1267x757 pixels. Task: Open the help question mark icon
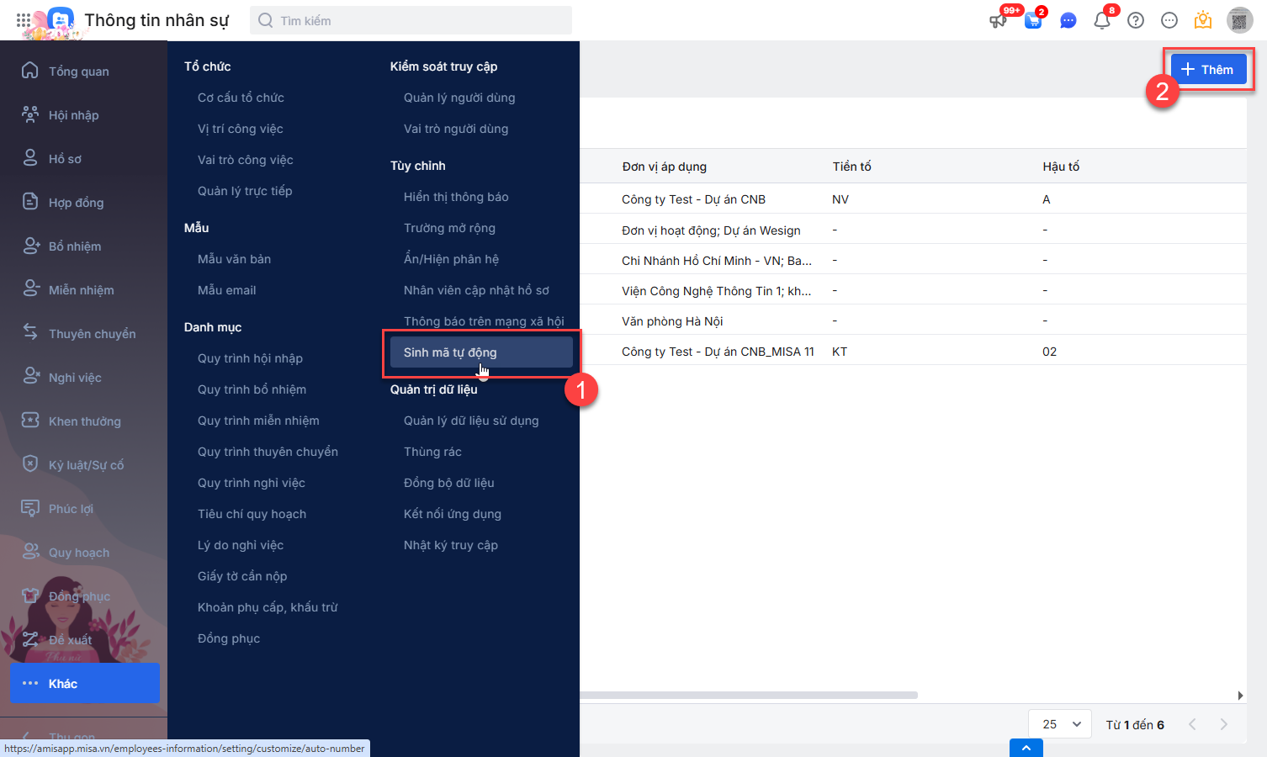pyautogui.click(x=1136, y=20)
